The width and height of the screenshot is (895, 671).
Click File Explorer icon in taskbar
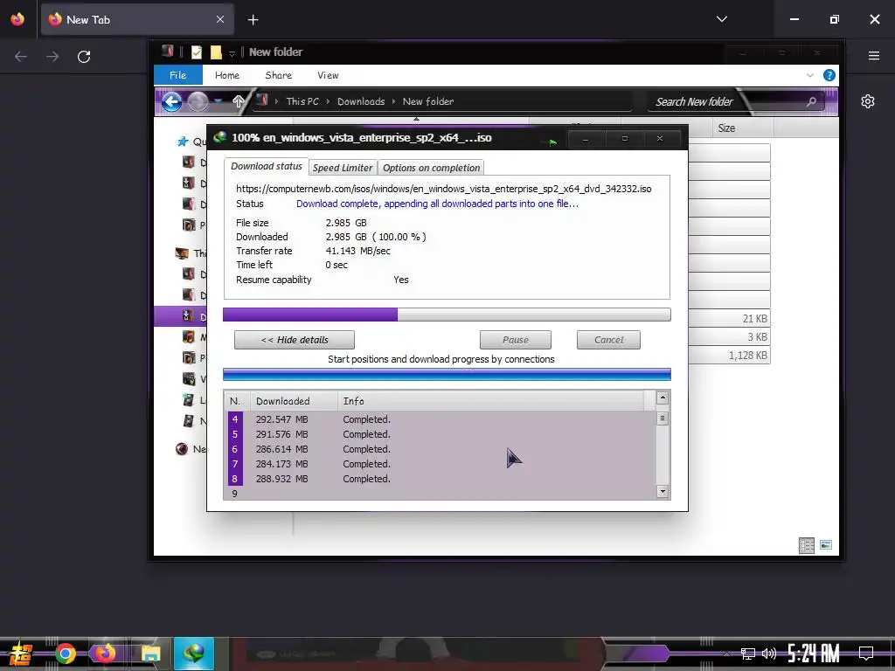click(x=150, y=654)
